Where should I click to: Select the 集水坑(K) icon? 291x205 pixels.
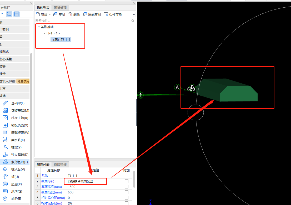pyautogui.click(x=5, y=140)
